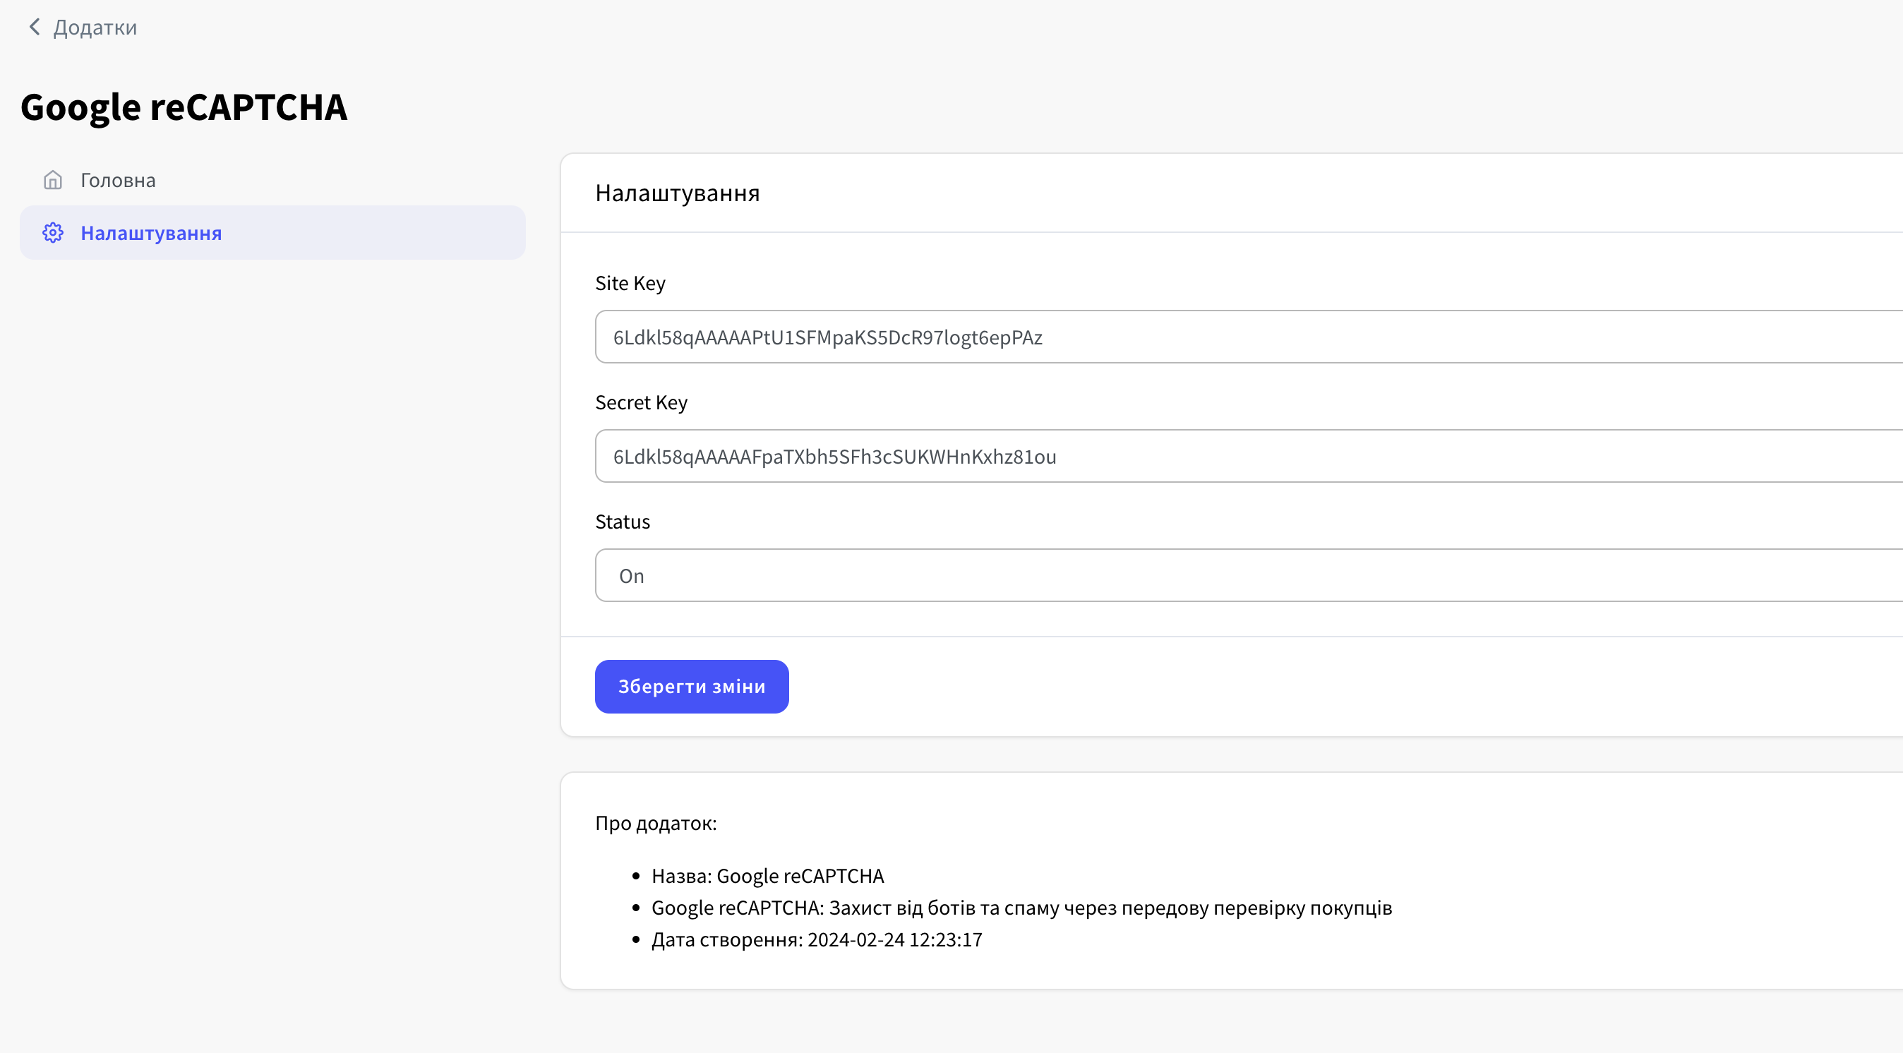Click the home icon beside Головна
Screen dimensions: 1903x1053
click(x=52, y=180)
